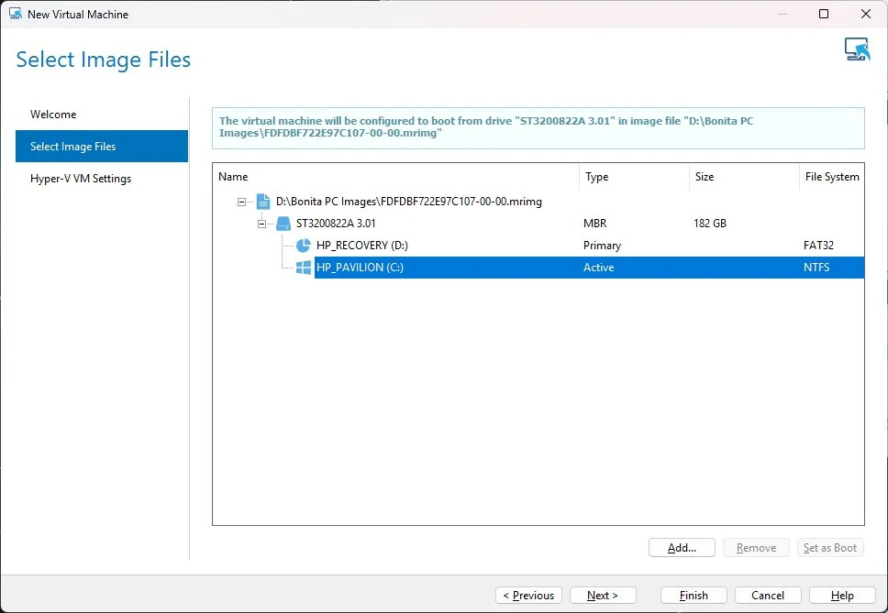This screenshot has width=888, height=613.
Task: Click the NTFS file system cell
Action: point(816,268)
